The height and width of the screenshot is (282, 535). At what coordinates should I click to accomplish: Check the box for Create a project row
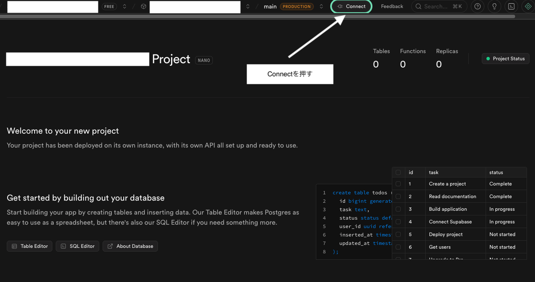pos(398,184)
